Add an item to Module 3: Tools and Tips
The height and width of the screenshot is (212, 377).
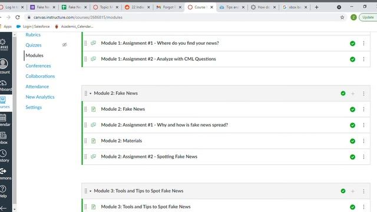click(x=353, y=191)
